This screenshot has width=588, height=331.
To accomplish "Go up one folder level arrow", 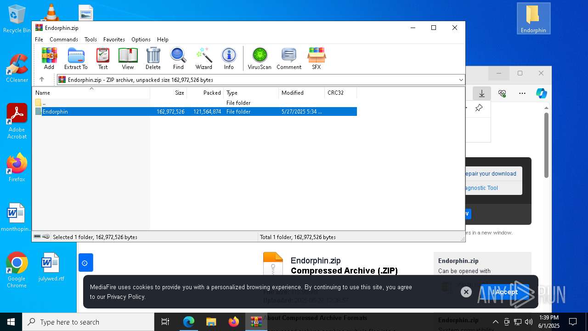I will tap(41, 80).
